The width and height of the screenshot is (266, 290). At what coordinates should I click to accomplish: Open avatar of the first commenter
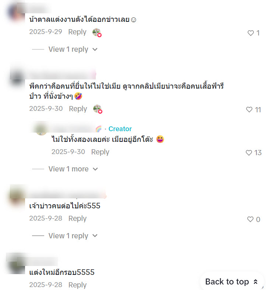pyautogui.click(x=16, y=13)
